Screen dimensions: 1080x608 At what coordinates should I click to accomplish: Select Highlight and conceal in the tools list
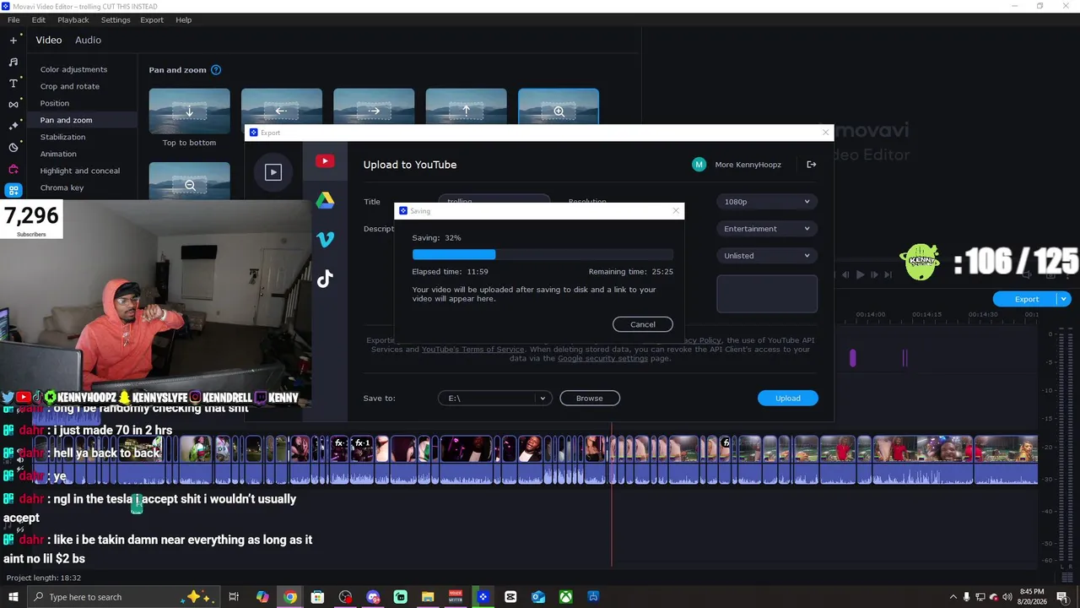pos(80,171)
